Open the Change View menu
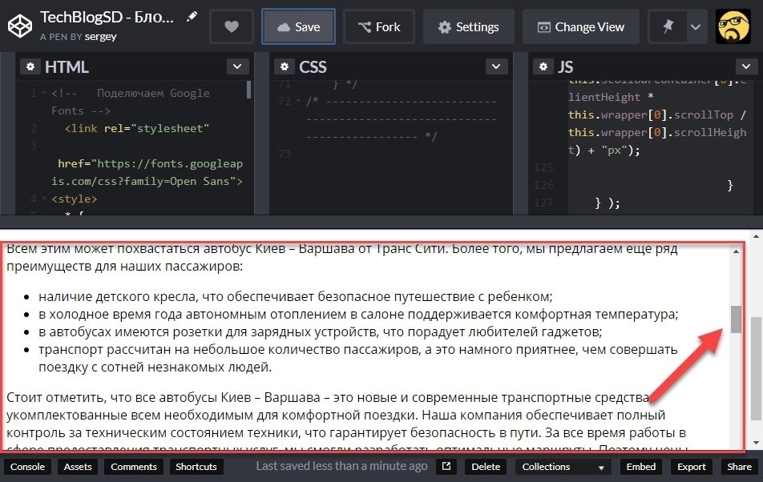The height and width of the screenshot is (482, 763). pyautogui.click(x=581, y=26)
